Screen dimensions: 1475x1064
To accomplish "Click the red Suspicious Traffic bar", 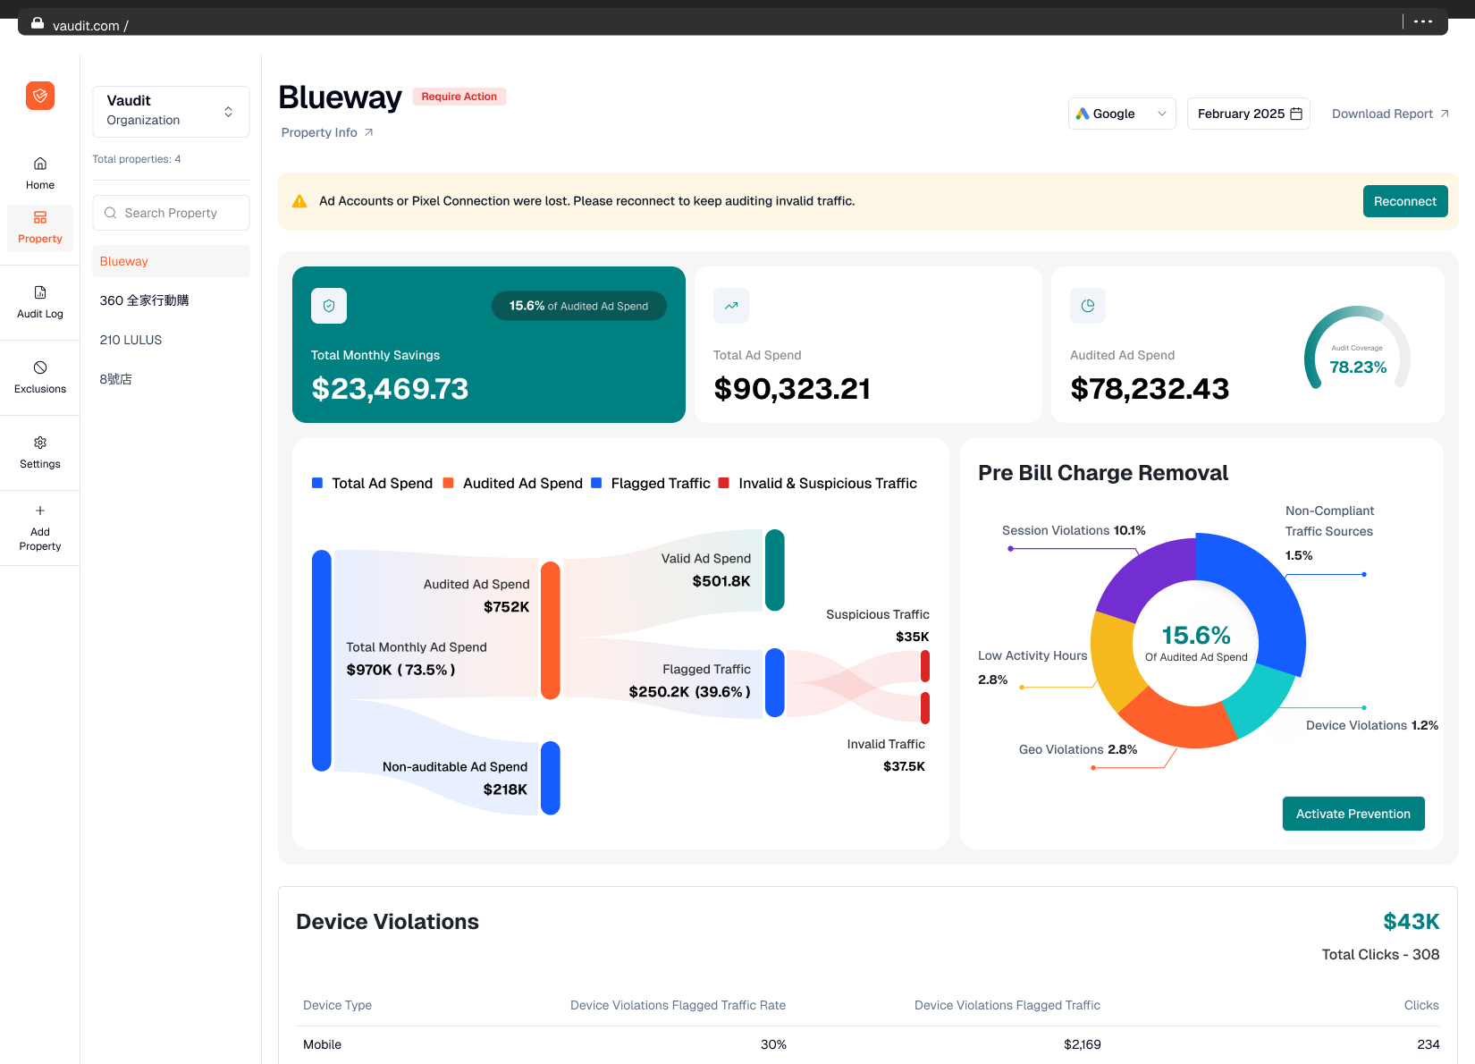I will [925, 666].
